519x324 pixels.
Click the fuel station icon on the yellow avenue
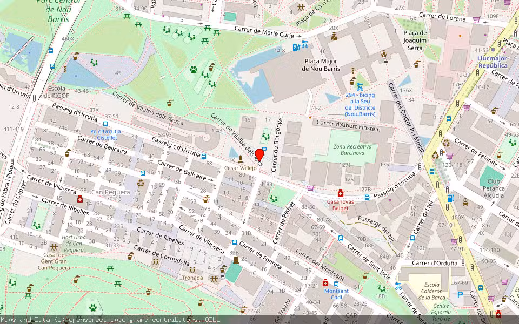[450, 198]
